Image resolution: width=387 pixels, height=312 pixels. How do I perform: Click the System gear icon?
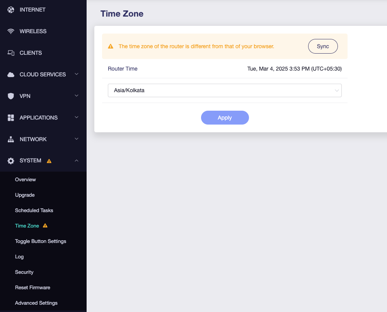coord(10,160)
